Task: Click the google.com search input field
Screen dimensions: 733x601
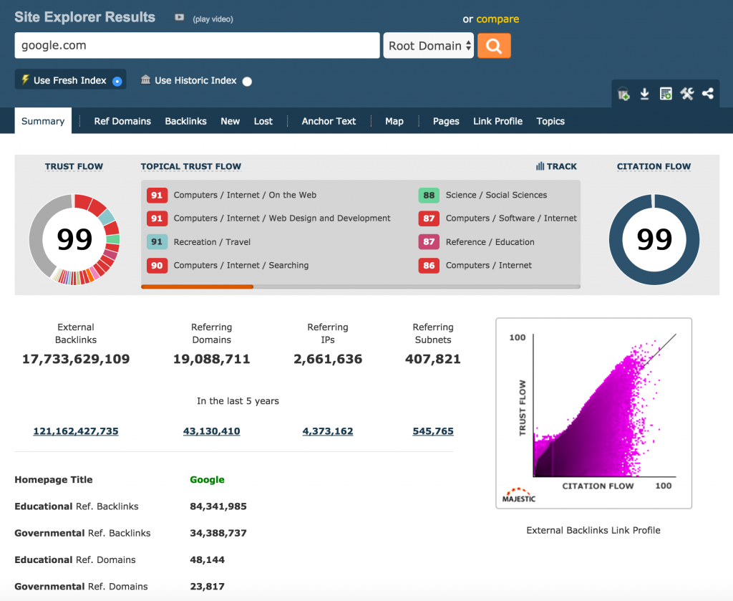Action: tap(197, 46)
